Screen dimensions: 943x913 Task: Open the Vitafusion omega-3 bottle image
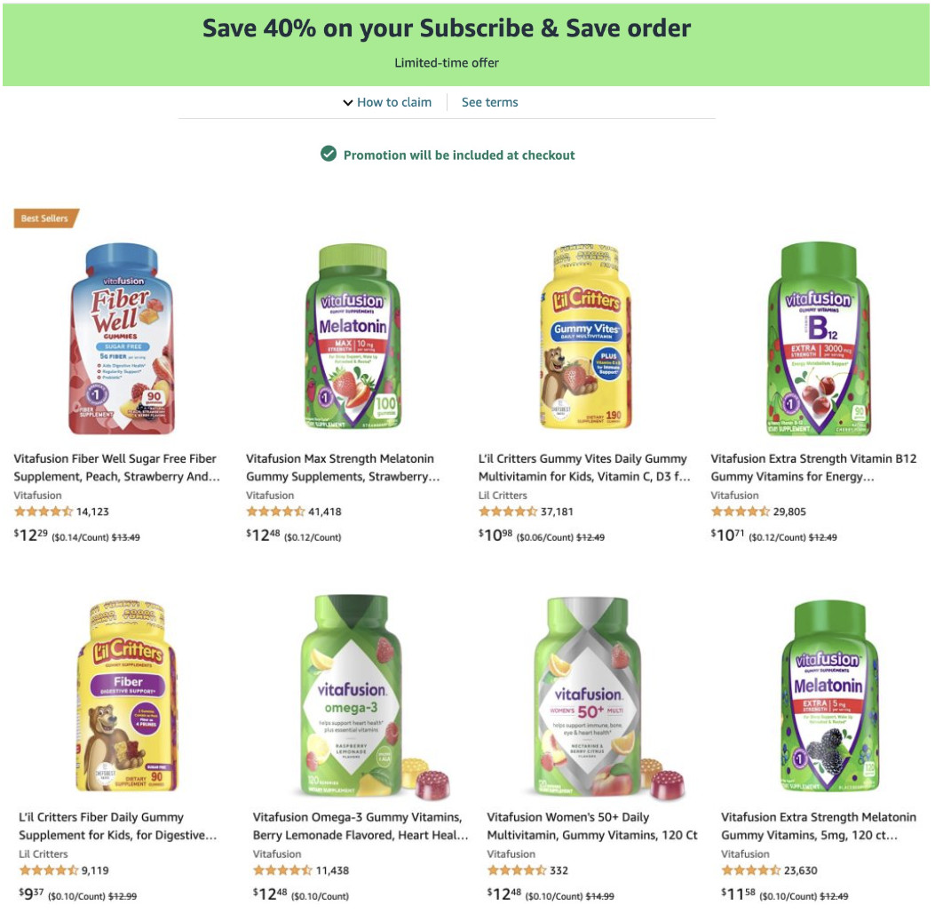359,695
